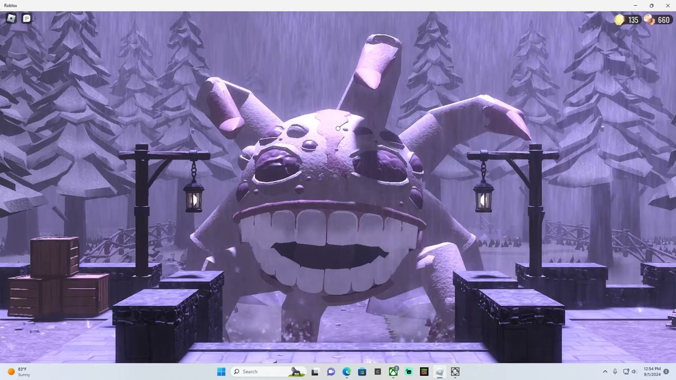Click the cookie currency icon
This screenshot has width=676, height=380.
tap(649, 20)
